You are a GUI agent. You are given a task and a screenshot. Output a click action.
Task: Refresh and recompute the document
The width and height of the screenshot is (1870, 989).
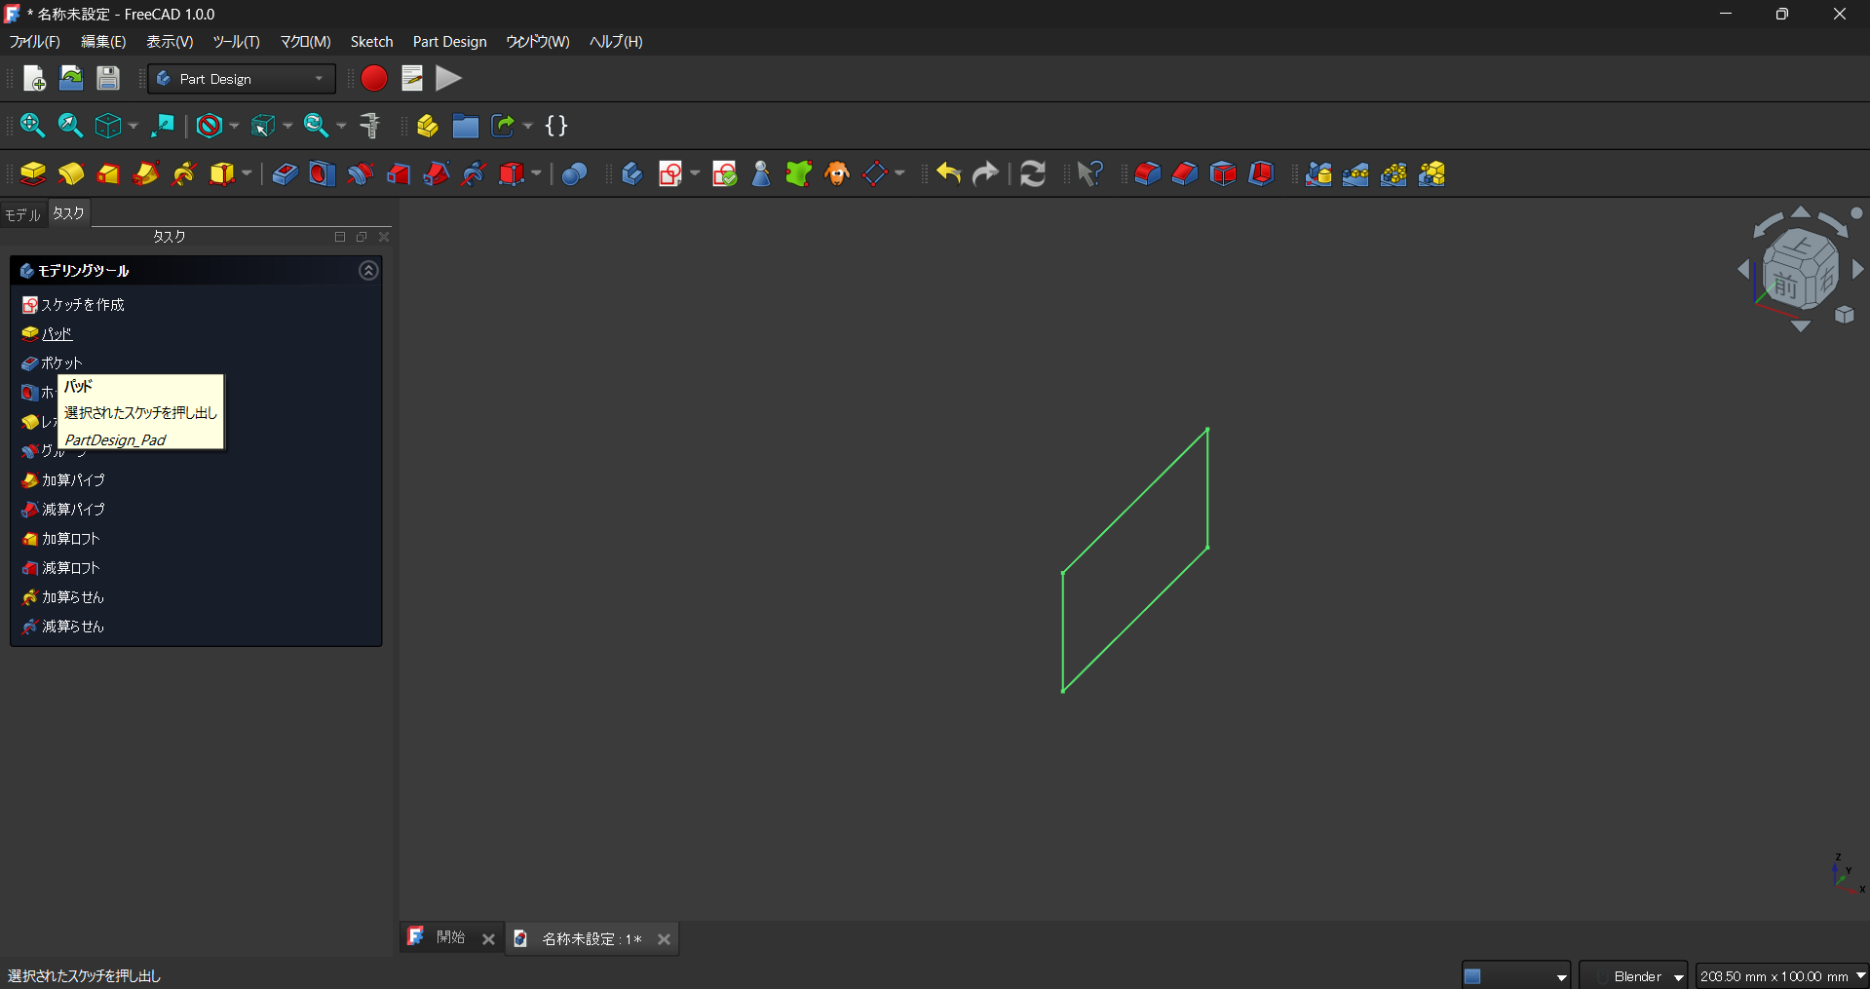[x=1033, y=173]
